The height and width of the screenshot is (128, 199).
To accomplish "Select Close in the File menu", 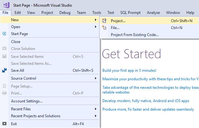I will click(x=15, y=42).
